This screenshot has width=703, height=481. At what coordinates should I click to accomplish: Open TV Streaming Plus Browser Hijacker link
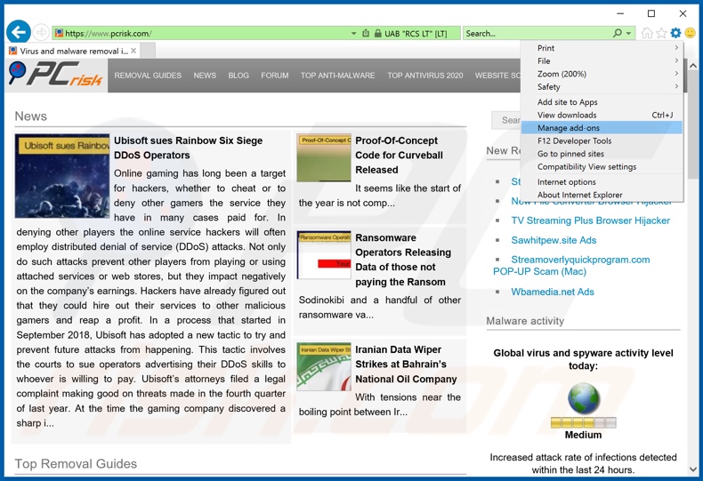click(x=591, y=220)
